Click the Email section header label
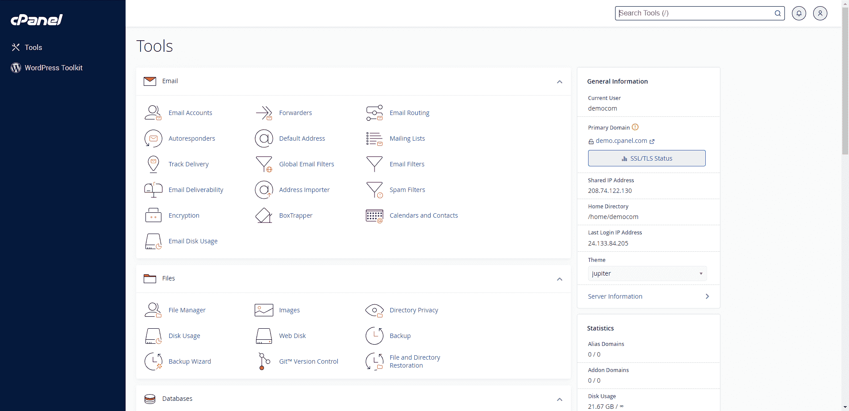 170,81
